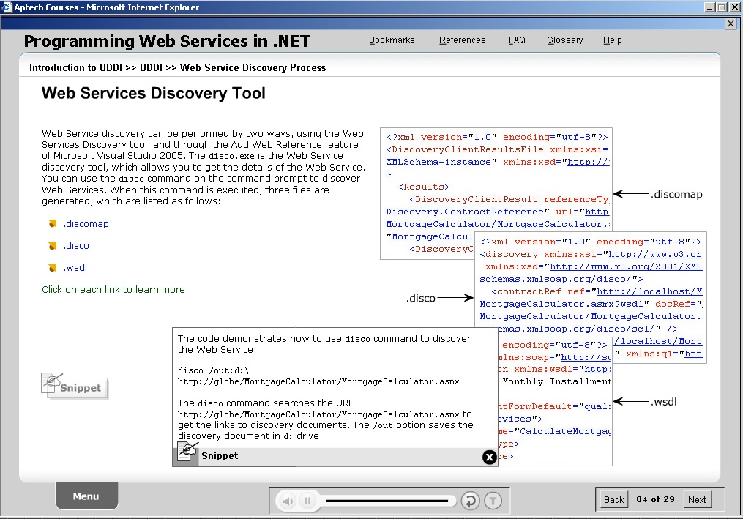Open the FAQ menu
Image resolution: width=743 pixels, height=519 pixels.
click(x=517, y=40)
